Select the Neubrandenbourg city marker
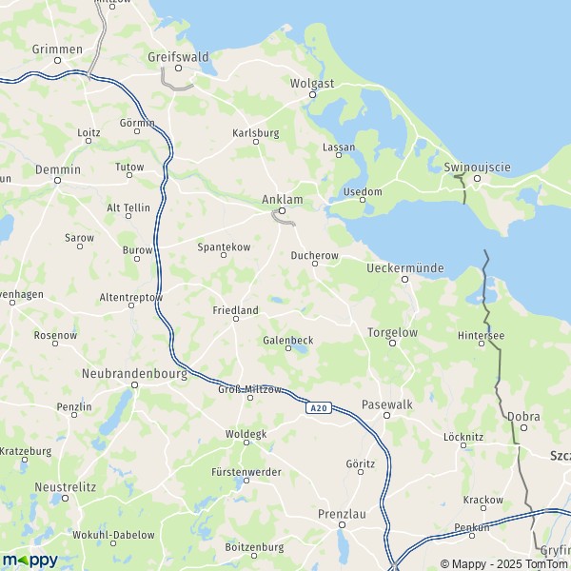The image size is (571, 571). click(135, 384)
